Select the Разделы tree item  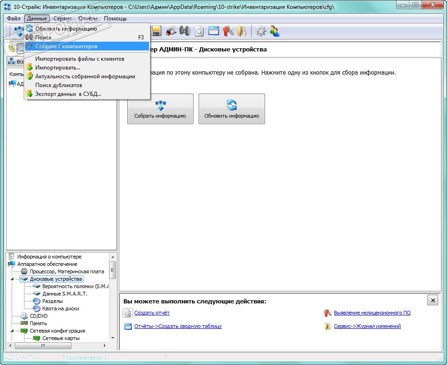[x=52, y=301]
